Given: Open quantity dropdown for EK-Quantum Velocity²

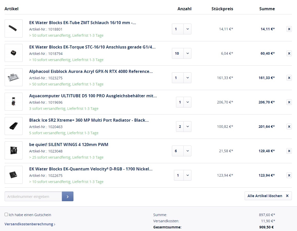Looking at the screenshot, I should point(187,175).
